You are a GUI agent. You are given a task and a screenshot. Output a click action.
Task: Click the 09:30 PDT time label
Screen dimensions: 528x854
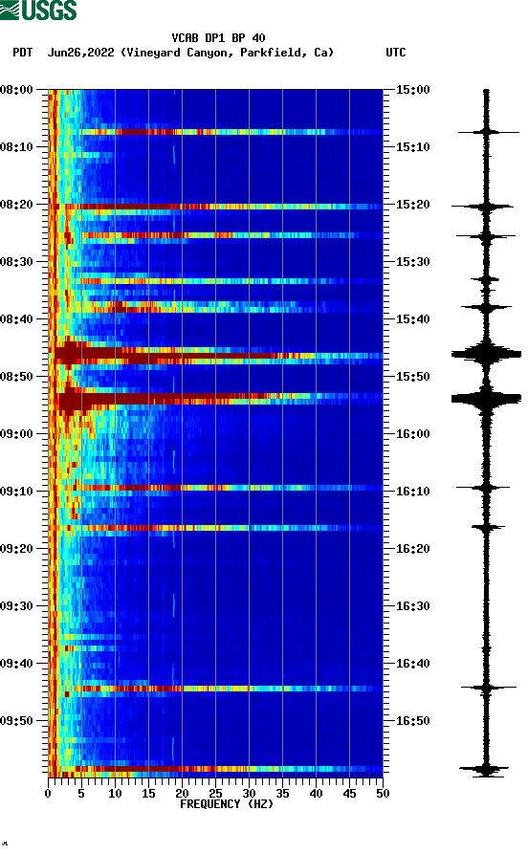point(17,606)
